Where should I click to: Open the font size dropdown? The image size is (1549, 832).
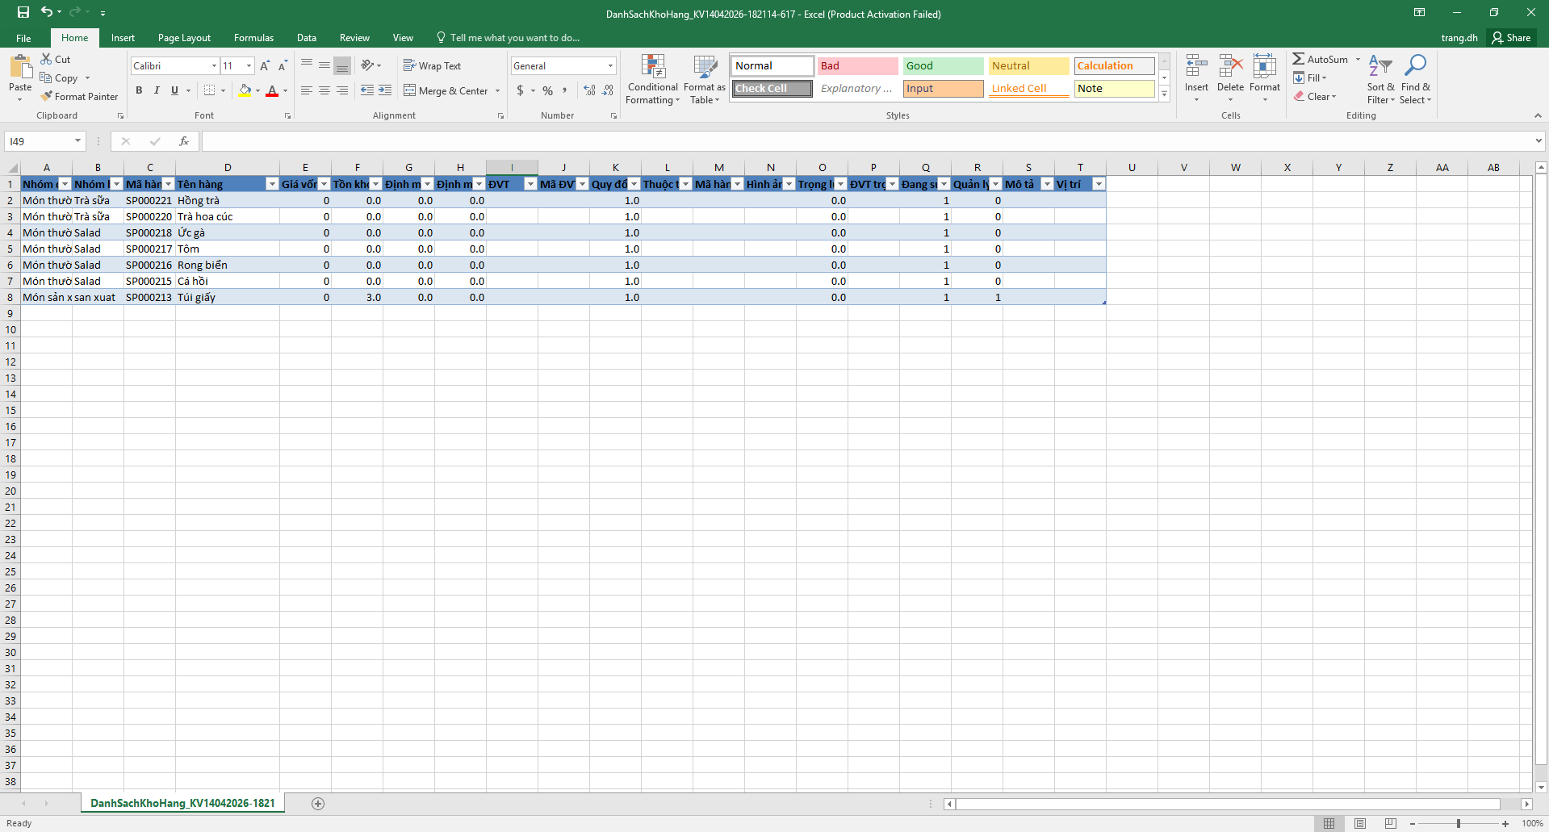tap(249, 66)
